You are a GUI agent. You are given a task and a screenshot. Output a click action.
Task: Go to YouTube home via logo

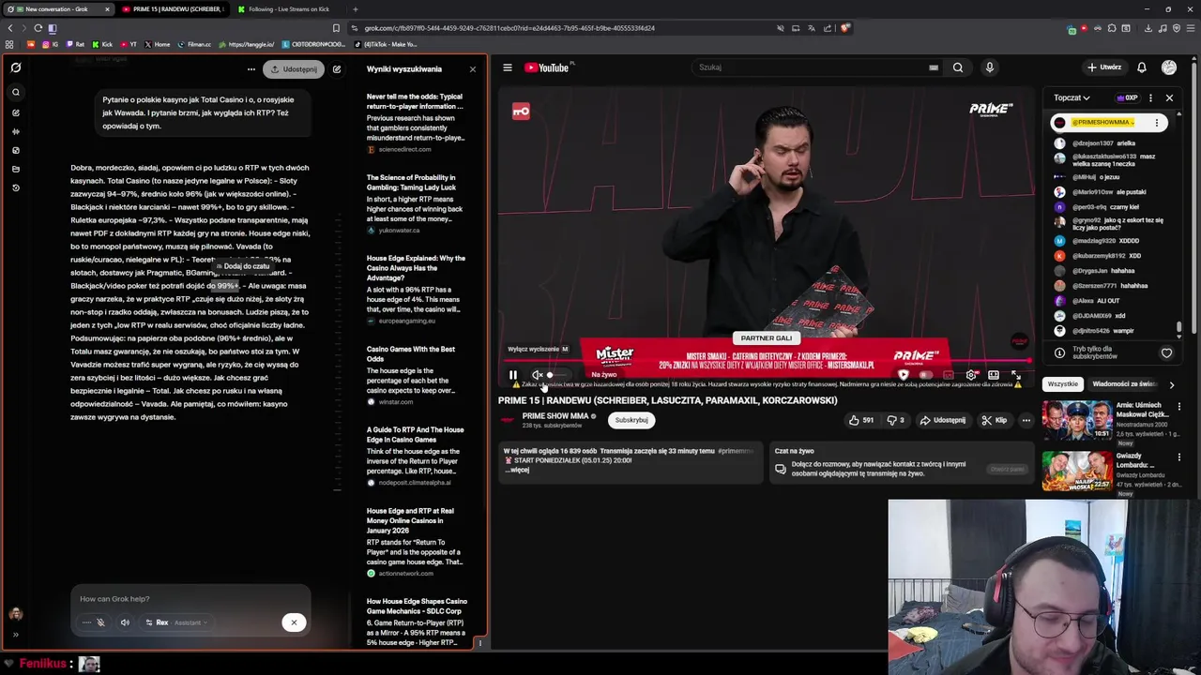coord(547,67)
